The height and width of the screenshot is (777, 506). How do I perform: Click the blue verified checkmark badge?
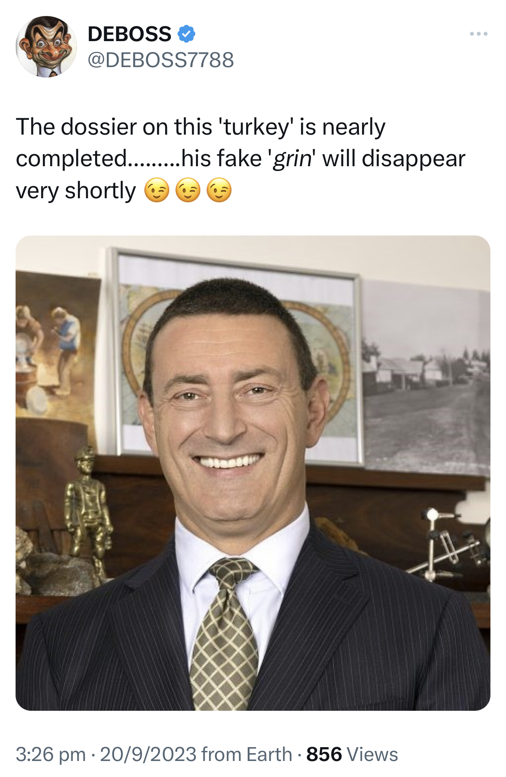click(186, 34)
